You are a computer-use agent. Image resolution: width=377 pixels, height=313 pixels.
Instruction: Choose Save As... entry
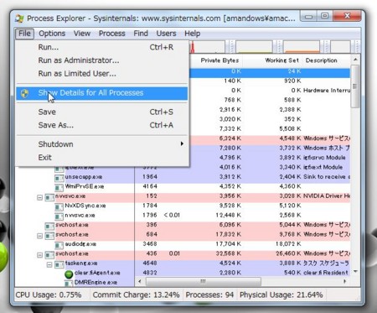pos(102,125)
